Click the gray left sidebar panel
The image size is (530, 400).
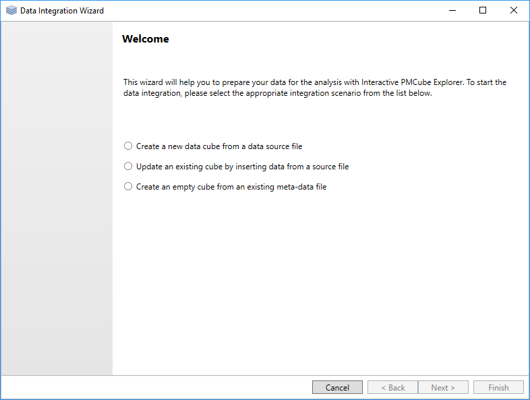57,202
